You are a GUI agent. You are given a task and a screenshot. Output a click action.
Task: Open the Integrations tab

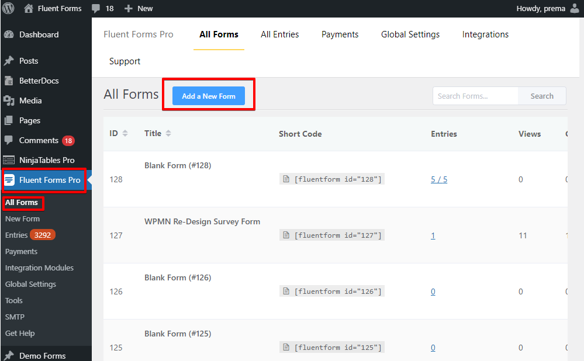coord(485,34)
